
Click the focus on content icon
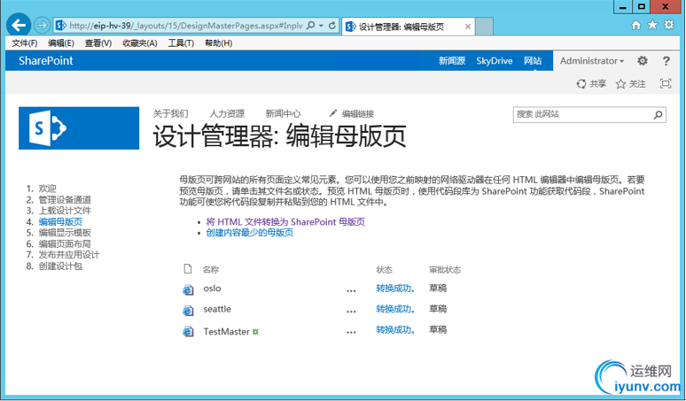[665, 84]
